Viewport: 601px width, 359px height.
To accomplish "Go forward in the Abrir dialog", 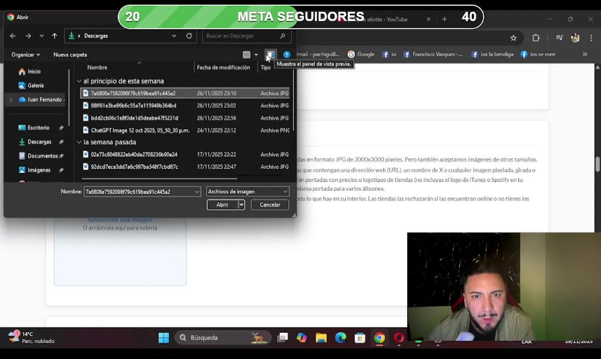I will point(28,36).
